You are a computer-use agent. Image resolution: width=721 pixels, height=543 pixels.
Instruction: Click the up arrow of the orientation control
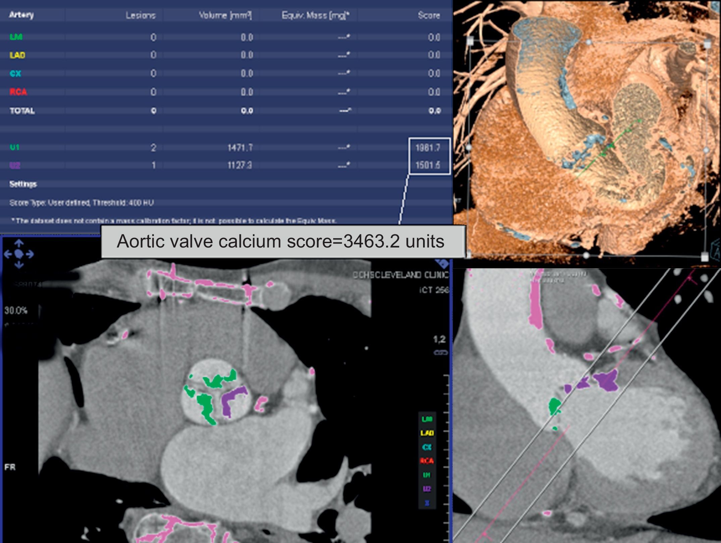(x=19, y=243)
